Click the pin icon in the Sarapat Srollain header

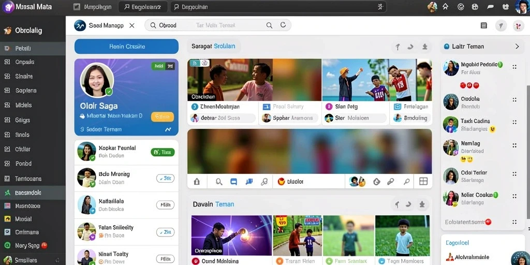coord(425,47)
